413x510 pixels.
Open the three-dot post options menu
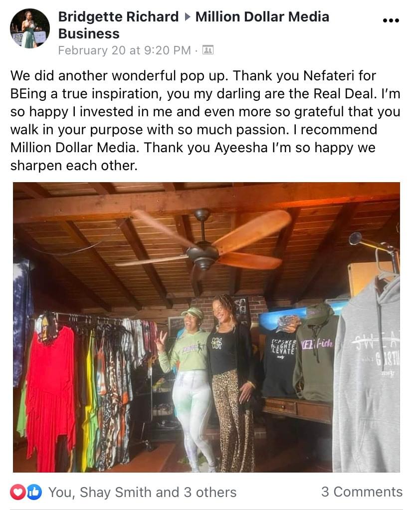tap(391, 20)
